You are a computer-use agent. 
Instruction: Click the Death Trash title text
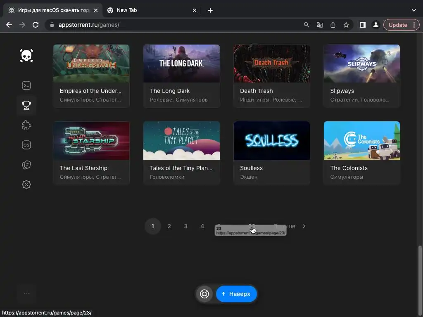(256, 91)
